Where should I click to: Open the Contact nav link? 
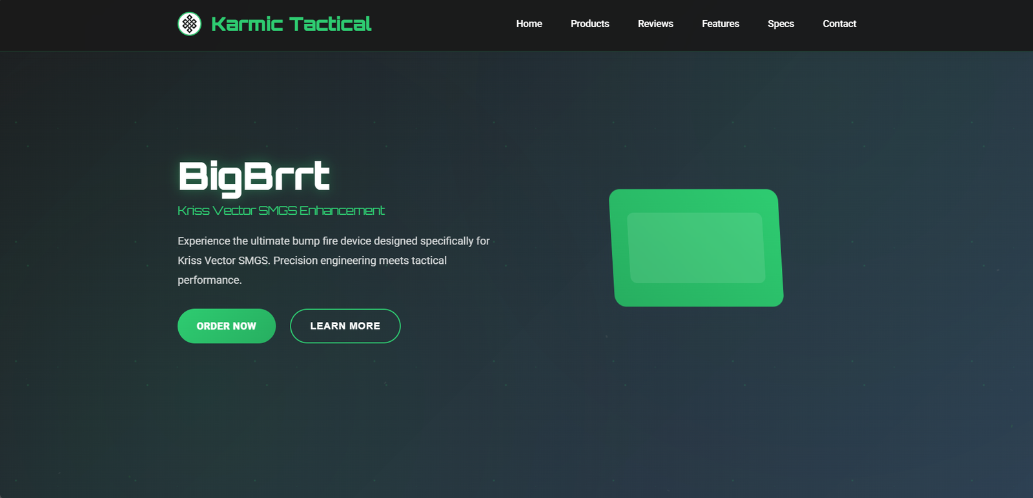pos(839,24)
